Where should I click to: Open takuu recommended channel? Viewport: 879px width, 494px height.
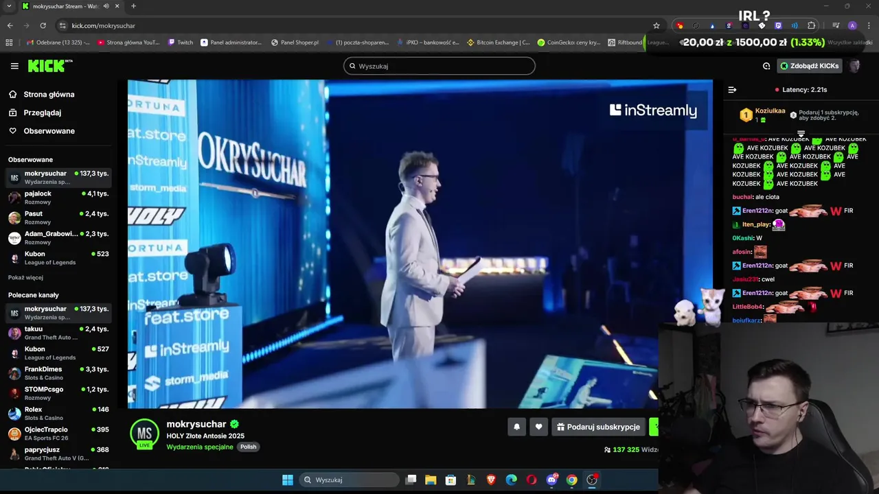coord(58,333)
